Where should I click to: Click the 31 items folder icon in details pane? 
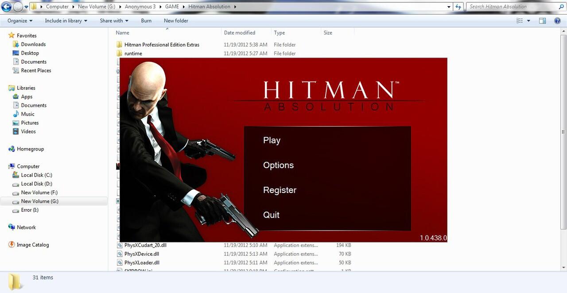(x=16, y=281)
